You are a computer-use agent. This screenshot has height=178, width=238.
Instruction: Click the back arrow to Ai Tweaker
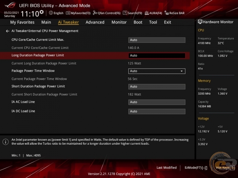pyautogui.click(x=7, y=31)
